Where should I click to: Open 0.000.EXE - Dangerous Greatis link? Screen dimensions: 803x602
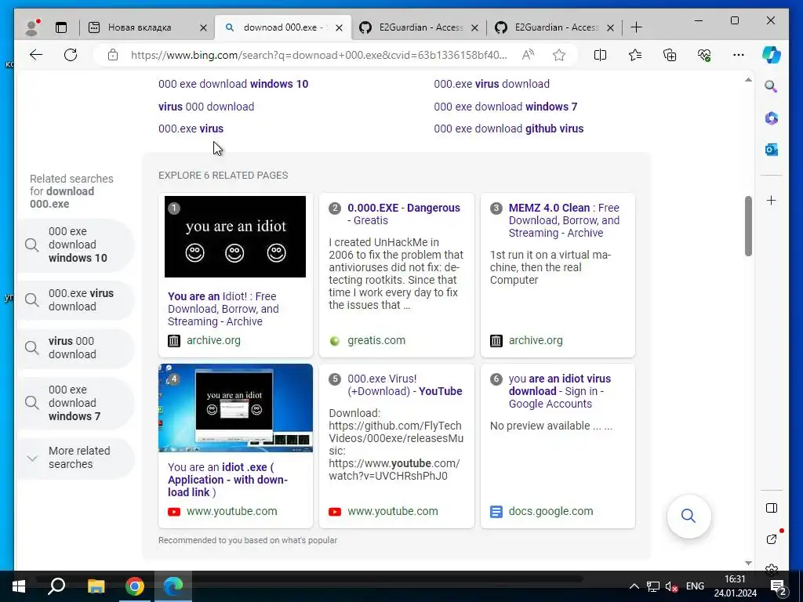pyautogui.click(x=404, y=214)
